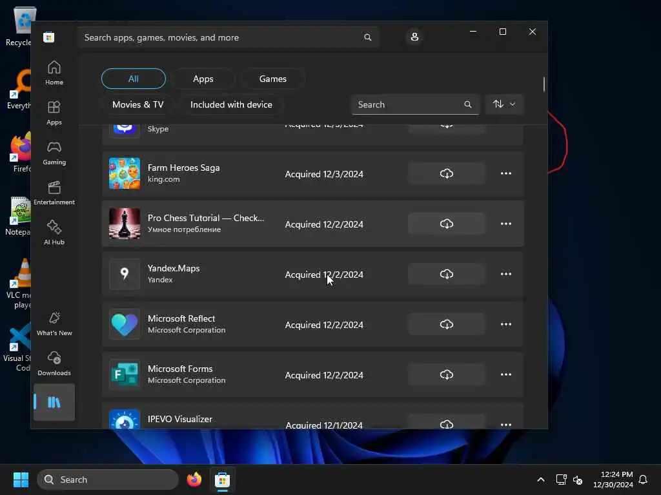Open Downloads in the sidebar

[x=54, y=364]
